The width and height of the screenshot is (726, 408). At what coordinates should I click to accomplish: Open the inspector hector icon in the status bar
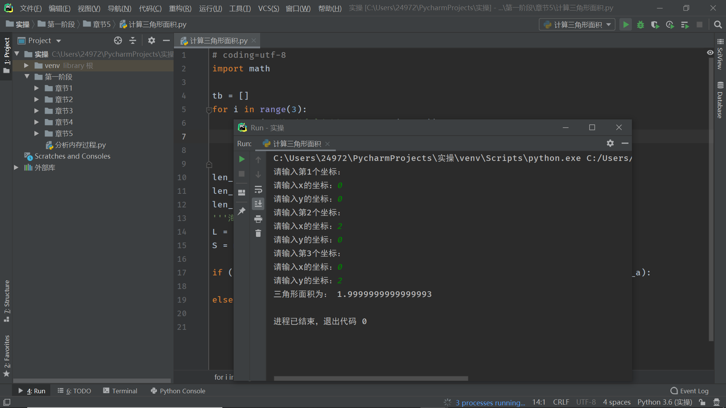tap(716, 402)
